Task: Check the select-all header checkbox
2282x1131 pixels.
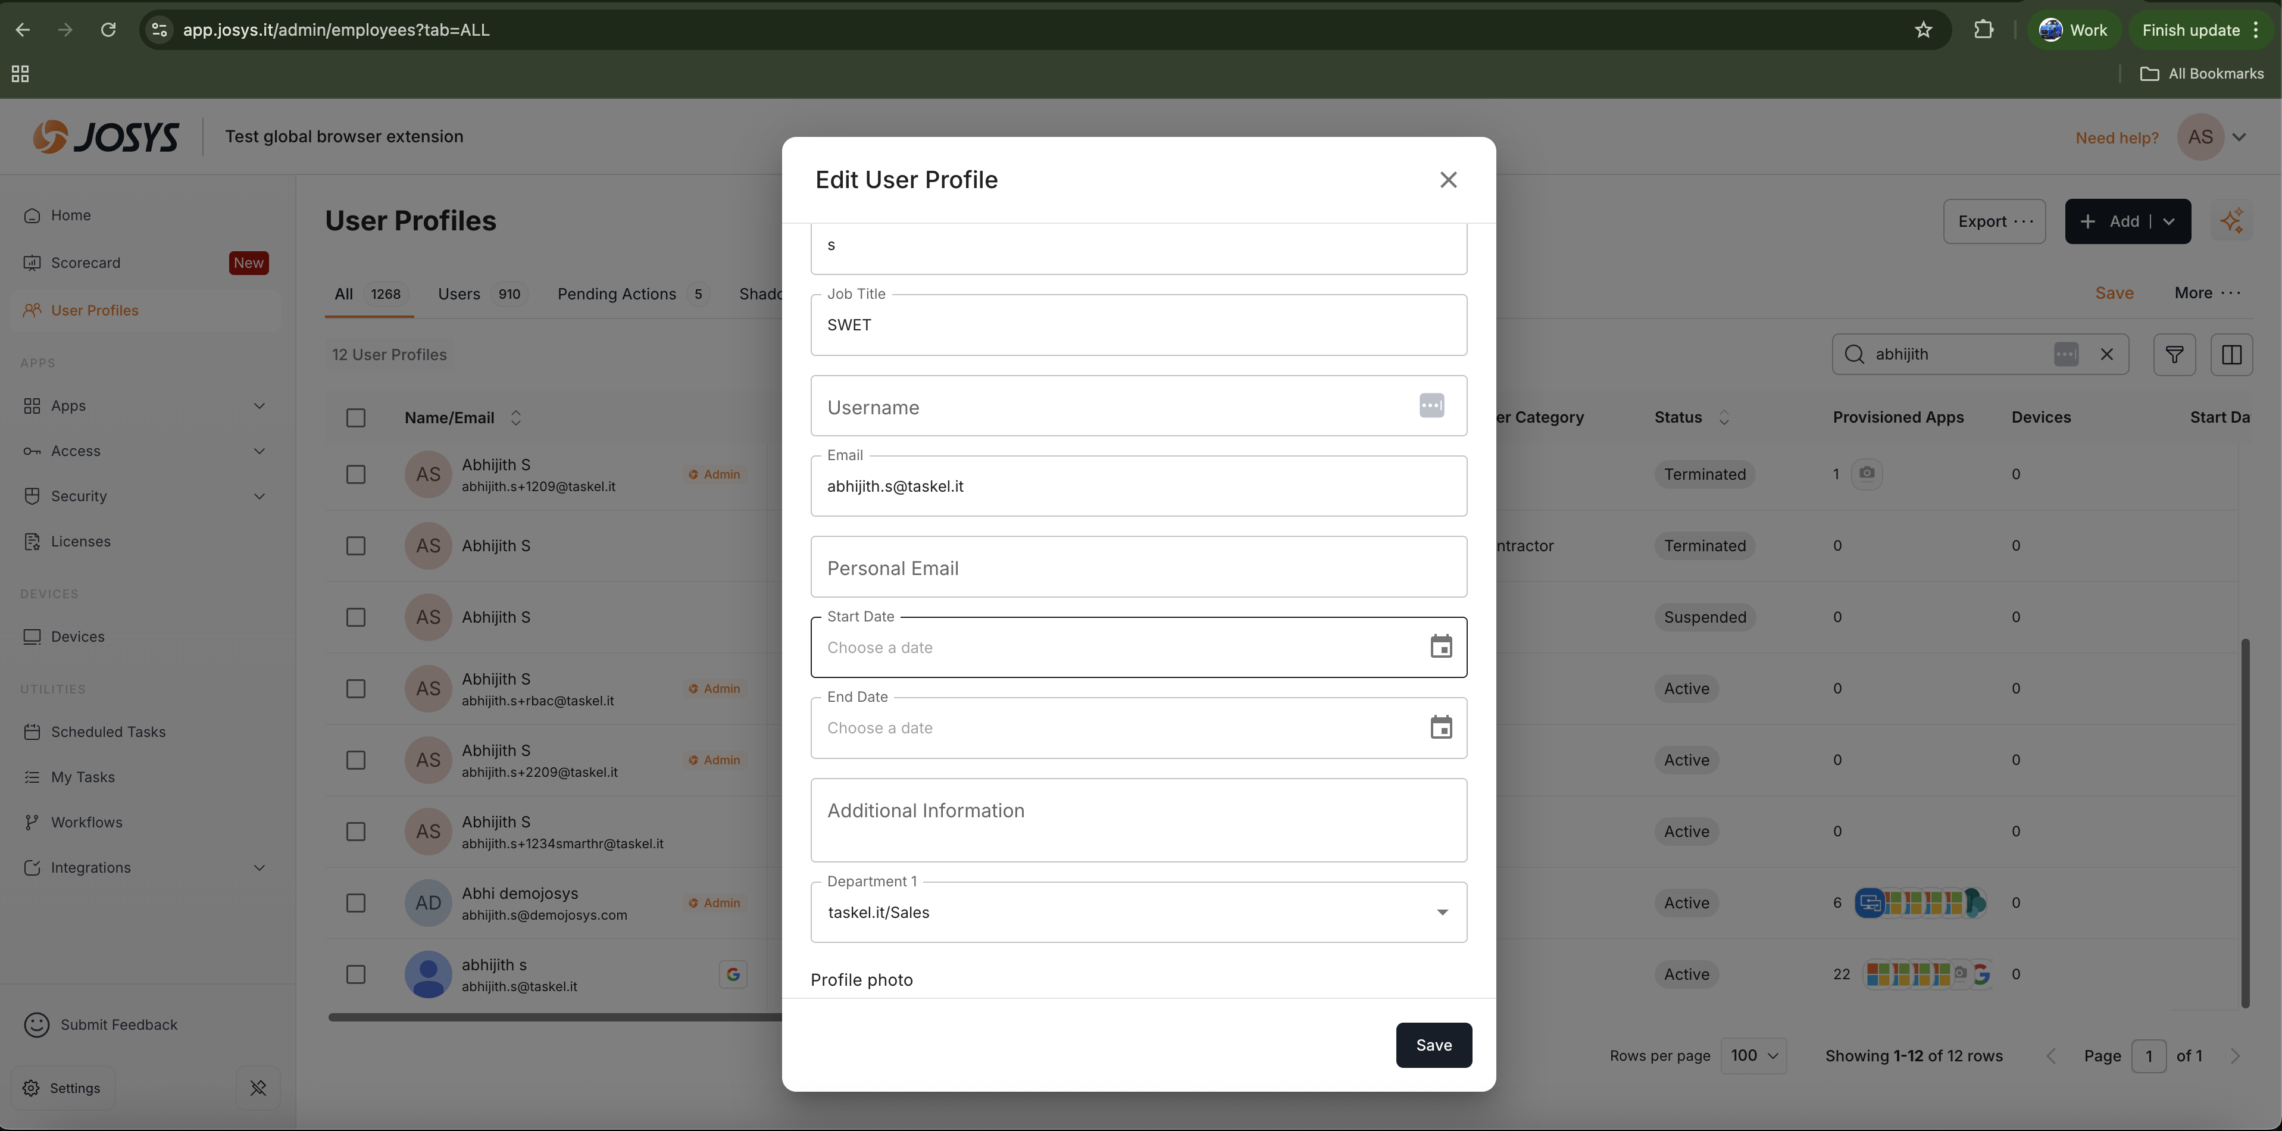Action: click(x=356, y=417)
